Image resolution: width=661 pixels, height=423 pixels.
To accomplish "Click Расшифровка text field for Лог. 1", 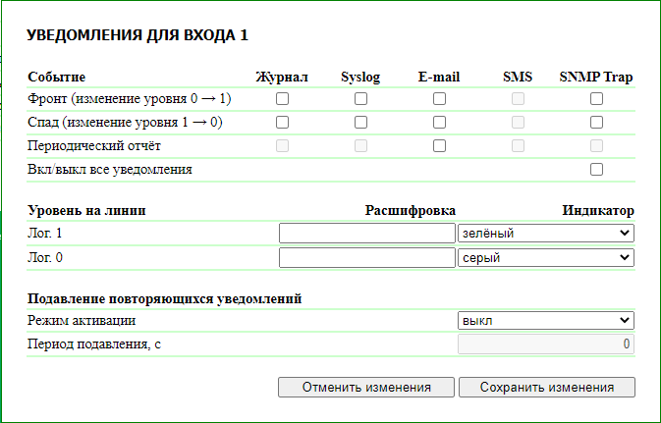I will click(x=366, y=234).
